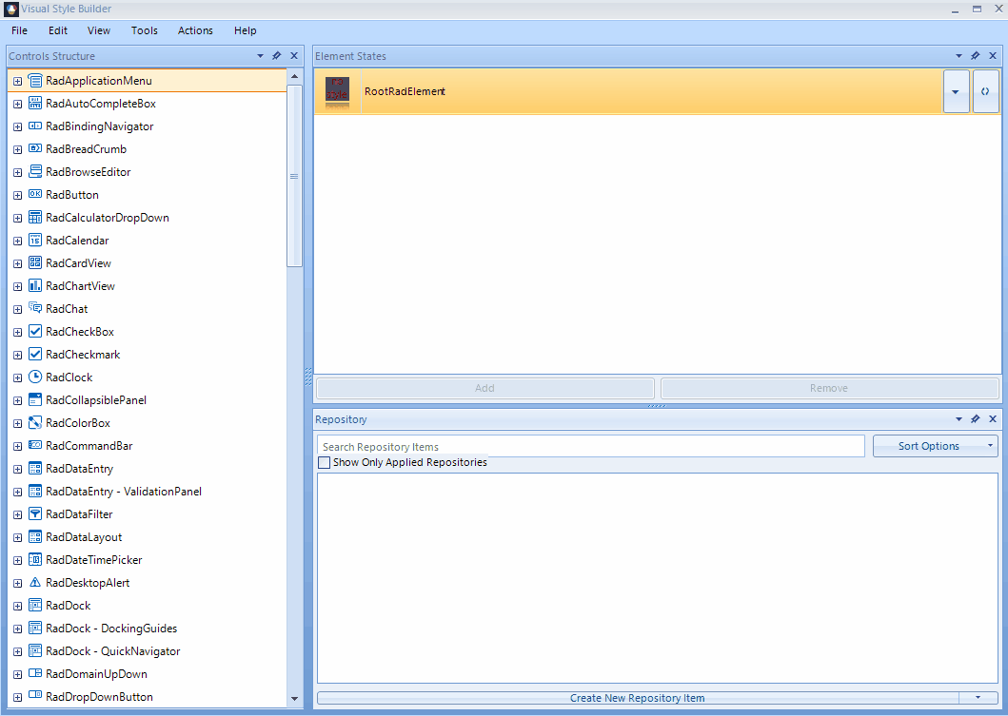Click the RadBreadCrumb icon
This screenshot has height=716, width=1008.
tap(35, 149)
